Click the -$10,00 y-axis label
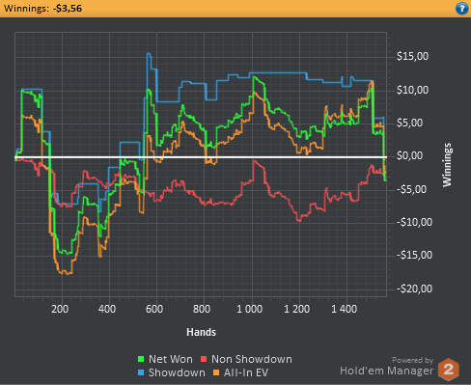The height and width of the screenshot is (385, 471). [x=414, y=222]
